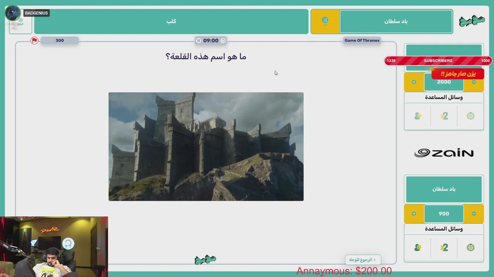The height and width of the screenshot is (277, 494).
Task: Click the 2000 score value
Action: pyautogui.click(x=444, y=82)
